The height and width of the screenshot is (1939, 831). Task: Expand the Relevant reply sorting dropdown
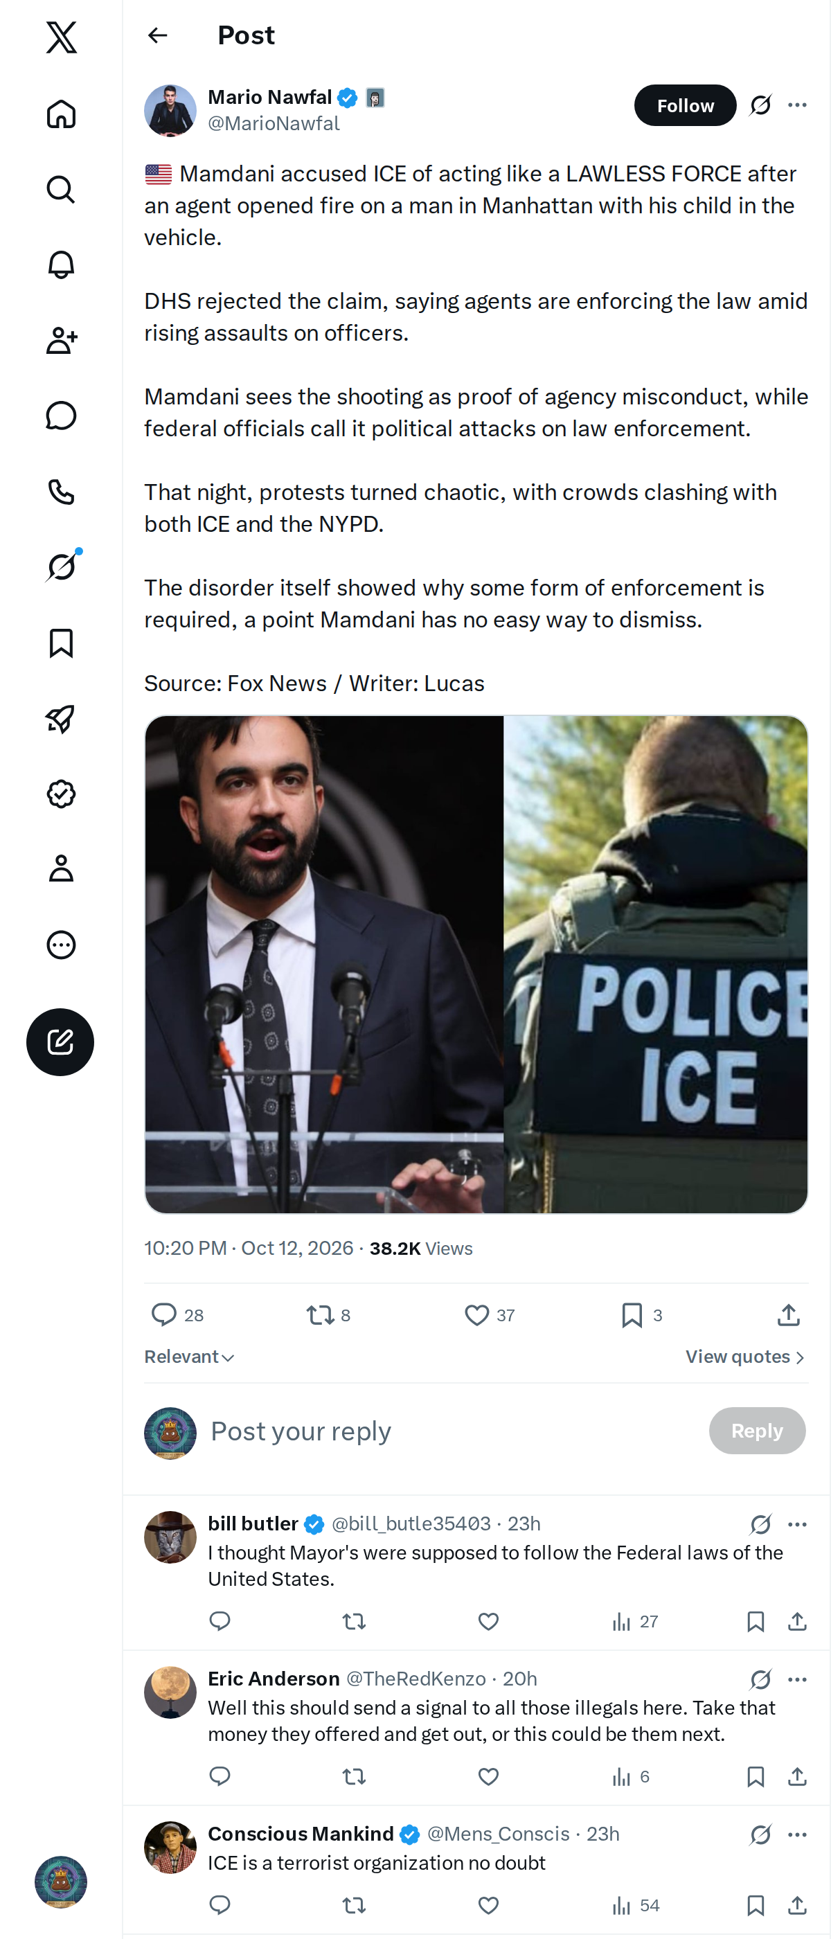pos(189,1357)
